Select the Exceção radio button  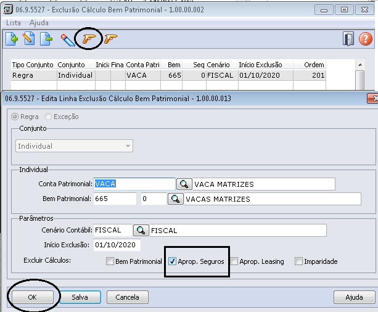click(x=48, y=117)
